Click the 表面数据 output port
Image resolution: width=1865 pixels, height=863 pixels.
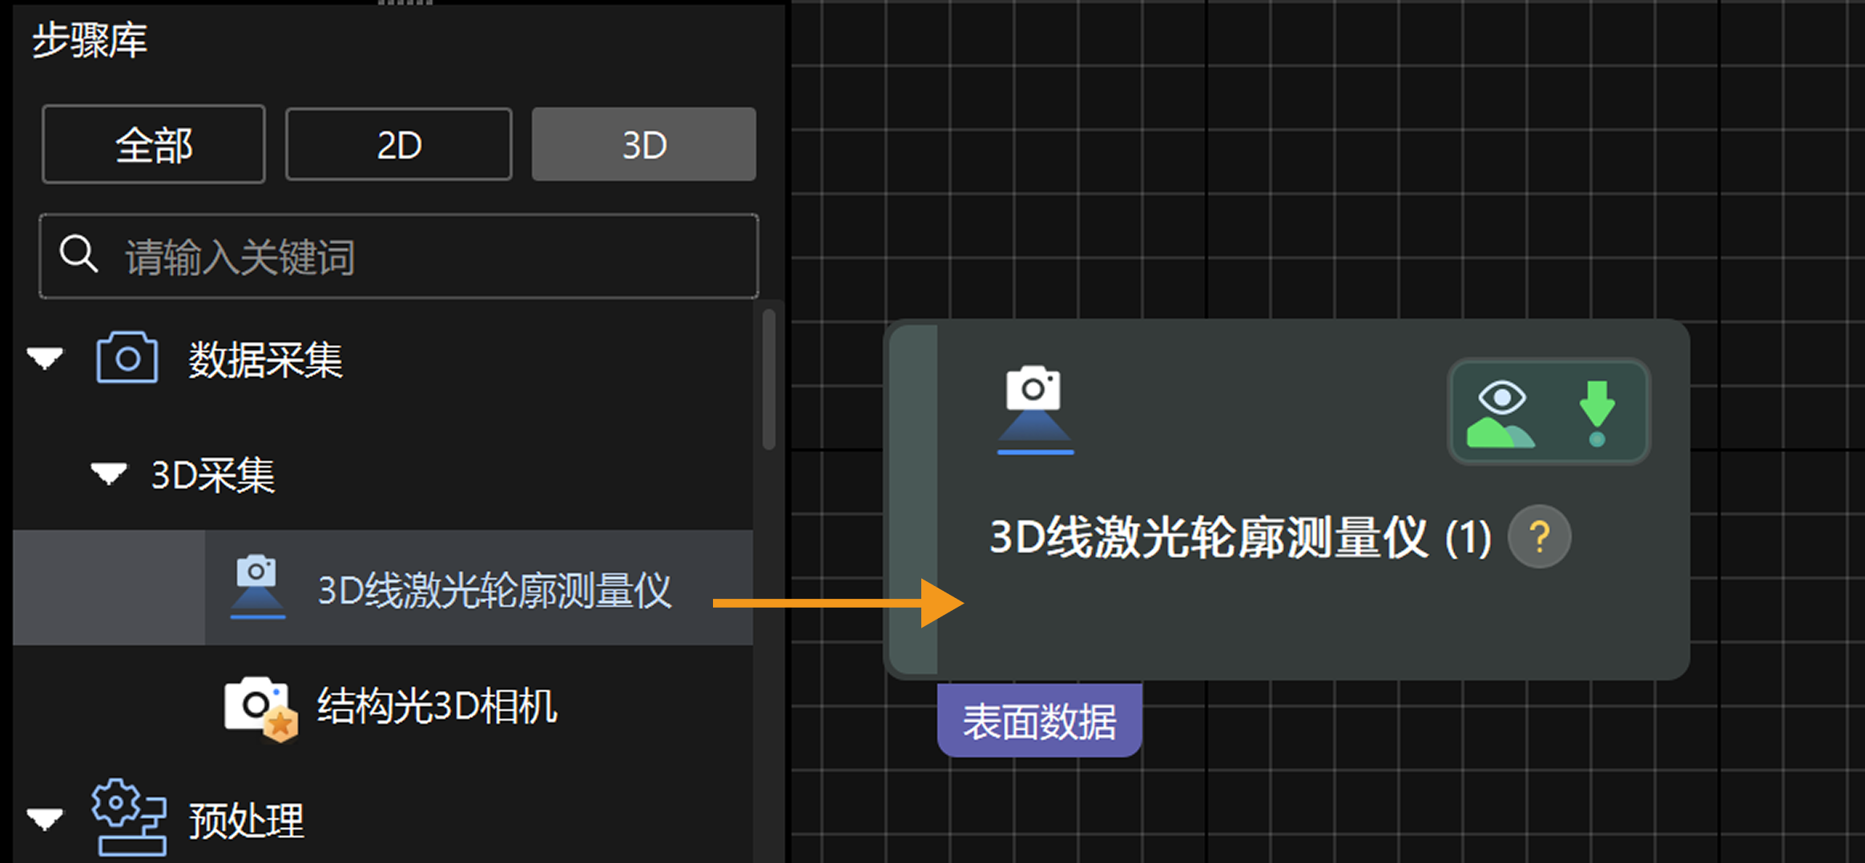(x=1039, y=721)
